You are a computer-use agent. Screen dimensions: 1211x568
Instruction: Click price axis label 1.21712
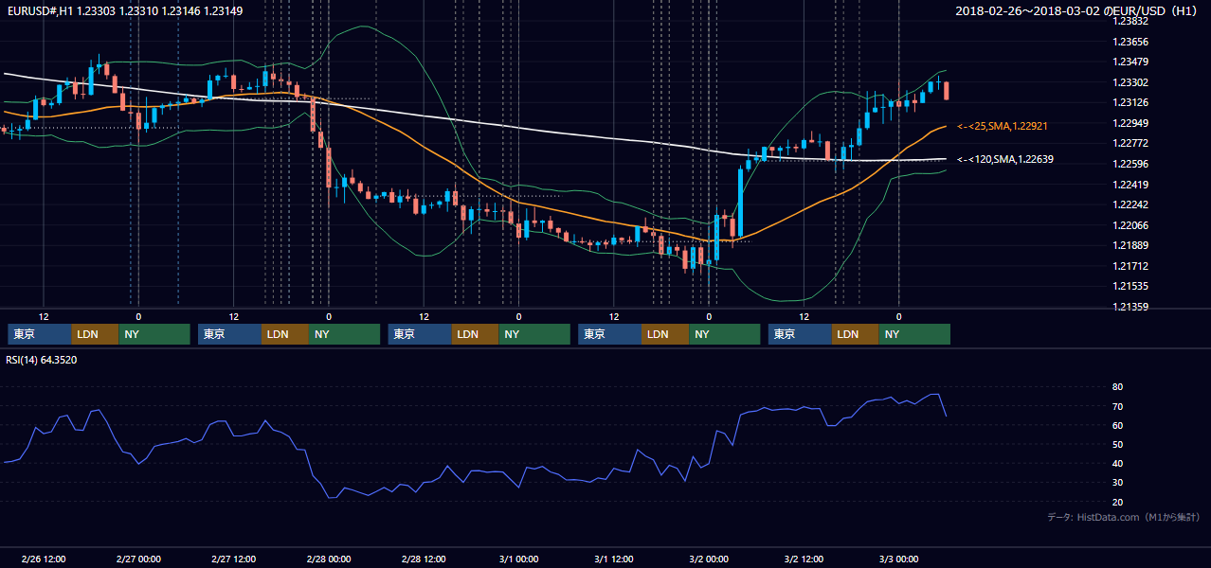(1130, 266)
